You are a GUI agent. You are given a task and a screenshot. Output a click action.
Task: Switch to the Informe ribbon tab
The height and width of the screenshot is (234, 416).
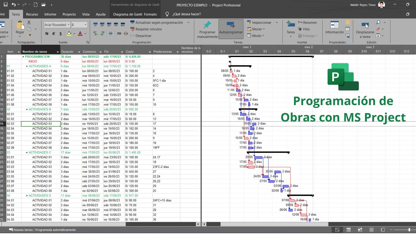click(50, 14)
